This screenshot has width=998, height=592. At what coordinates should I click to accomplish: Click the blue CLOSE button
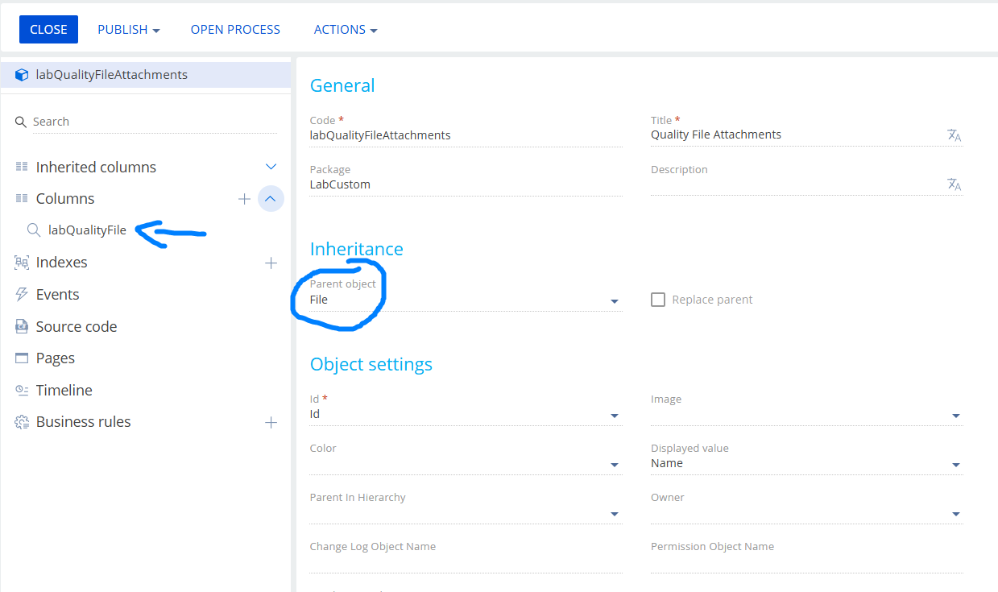(48, 29)
